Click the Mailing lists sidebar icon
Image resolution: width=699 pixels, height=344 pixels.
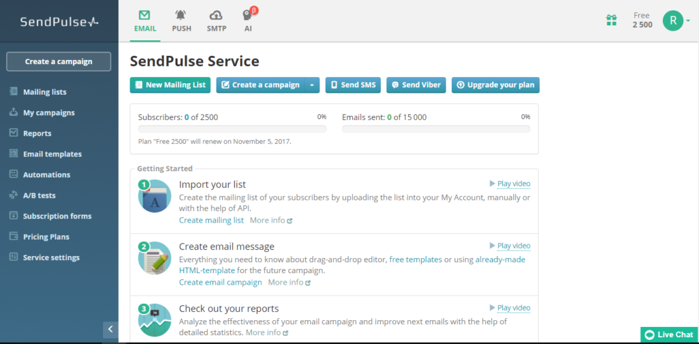click(x=14, y=91)
